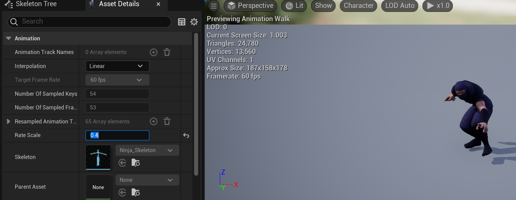Empty the Animation Track Names array

[167, 52]
